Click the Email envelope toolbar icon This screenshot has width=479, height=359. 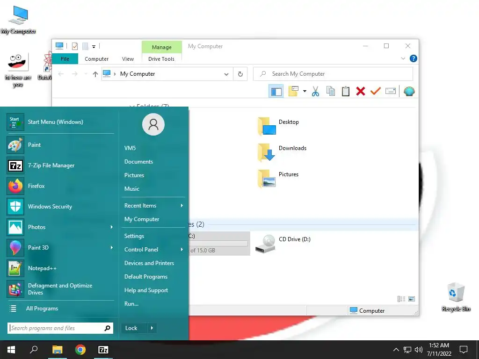391,91
